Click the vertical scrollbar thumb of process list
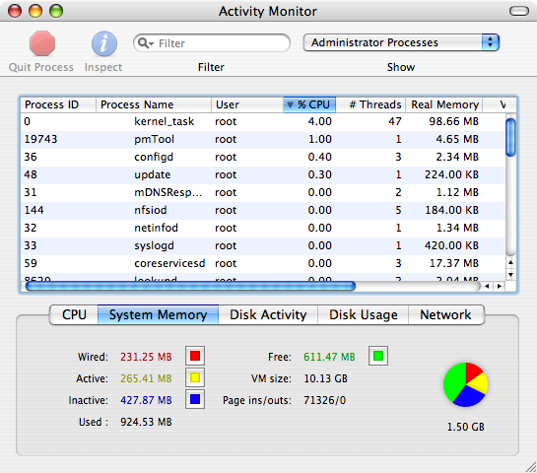The image size is (537, 473). (x=510, y=137)
